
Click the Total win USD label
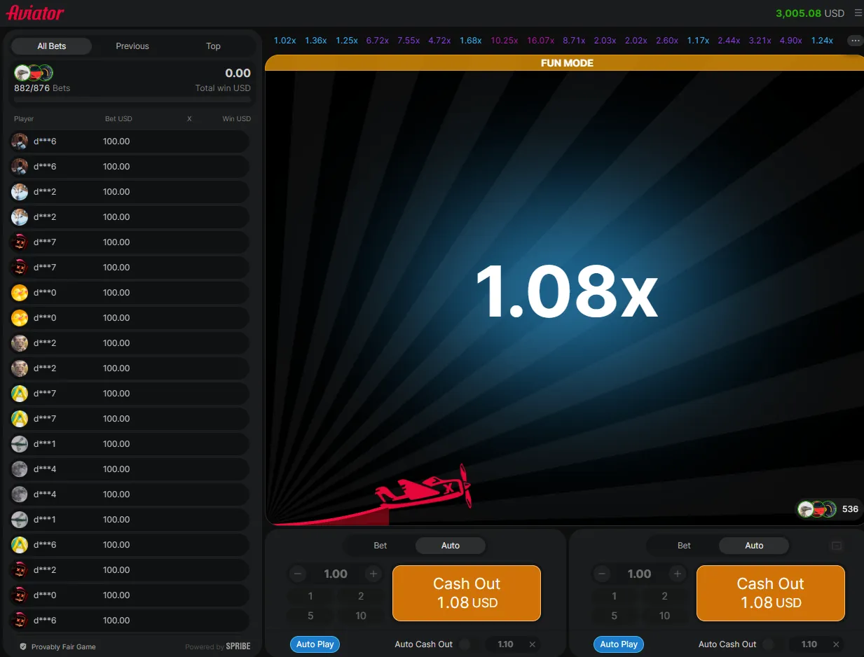click(x=223, y=88)
